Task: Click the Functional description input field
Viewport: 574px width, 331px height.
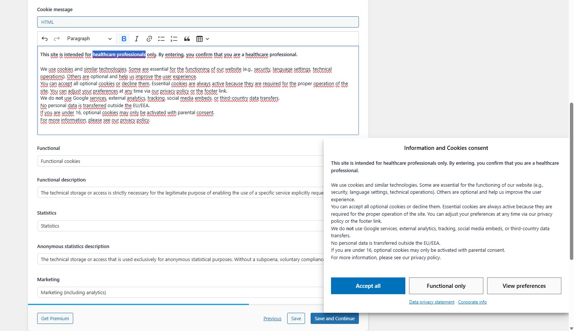Action: (181, 193)
